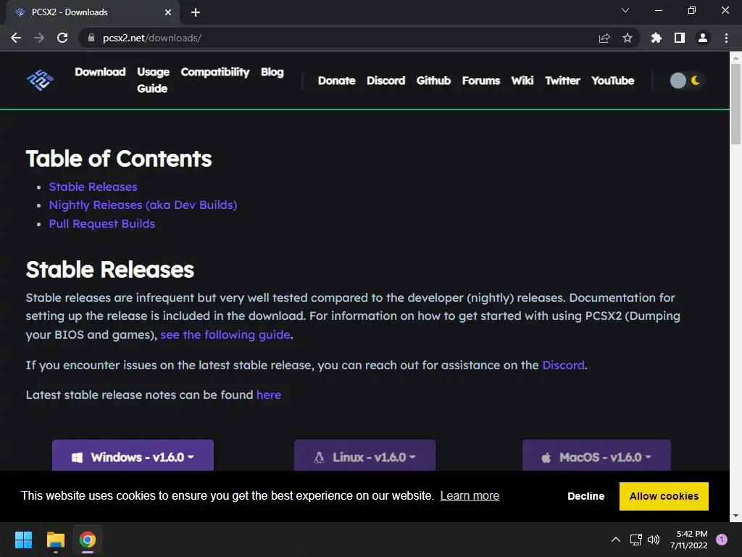
Task: Jump to Stable Releases in table of contents
Action: point(93,186)
